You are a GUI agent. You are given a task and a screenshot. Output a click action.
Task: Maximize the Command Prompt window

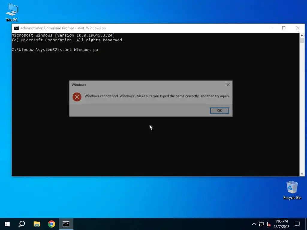[x=284, y=28]
